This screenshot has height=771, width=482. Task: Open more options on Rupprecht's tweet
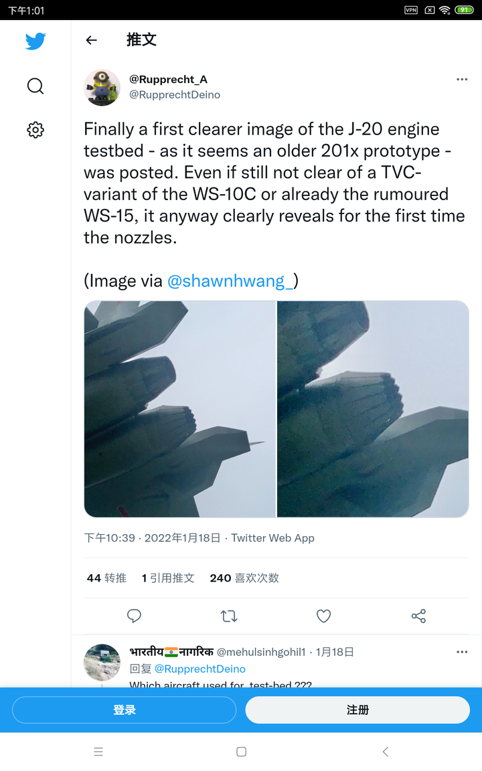click(x=462, y=80)
